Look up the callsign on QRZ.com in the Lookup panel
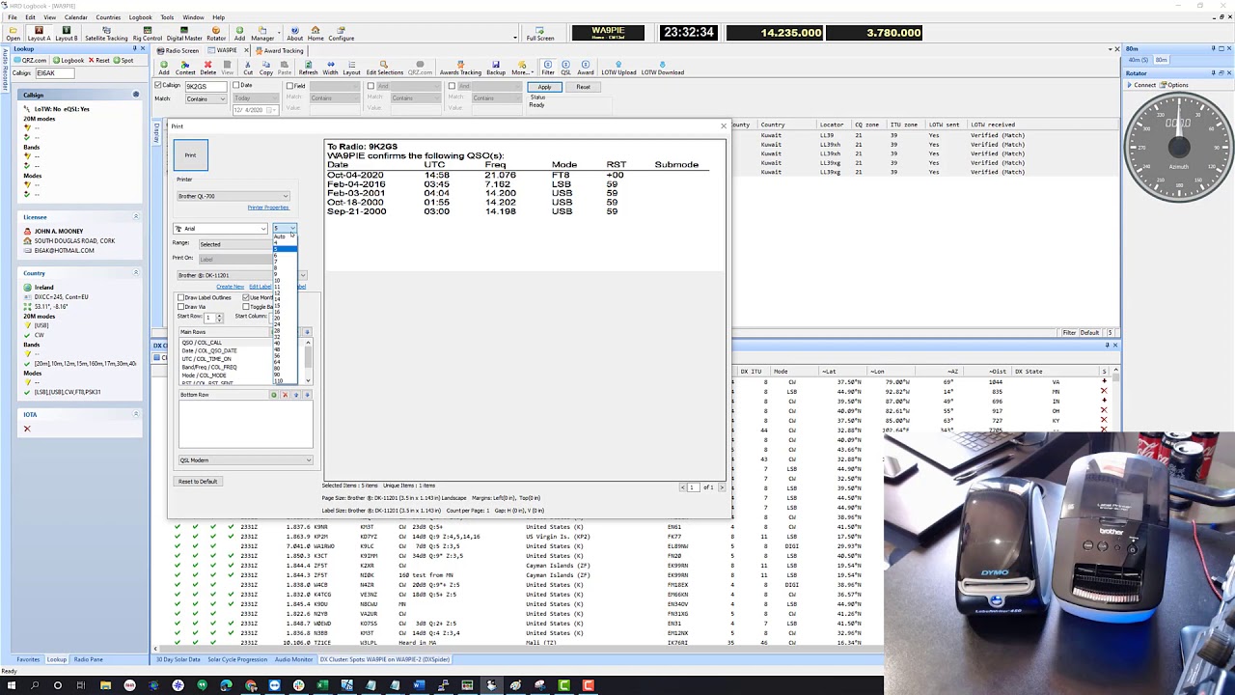The image size is (1235, 695). 29,60
